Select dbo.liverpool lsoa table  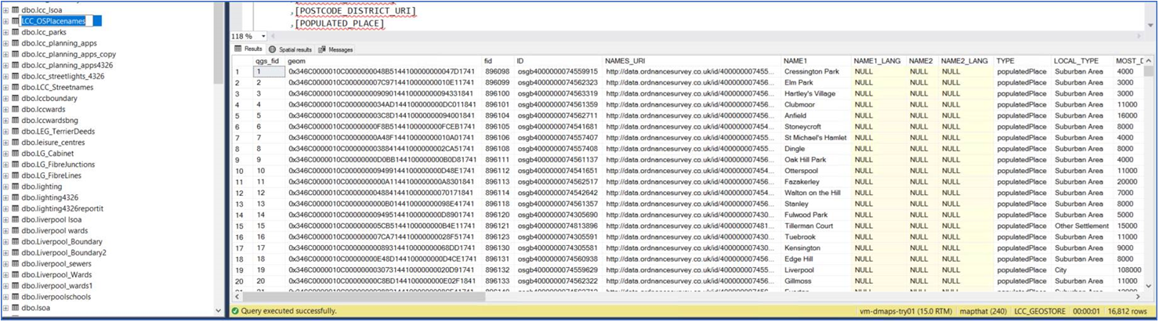[51, 219]
